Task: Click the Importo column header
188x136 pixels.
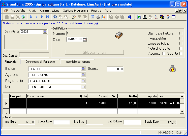Action: [148, 96]
